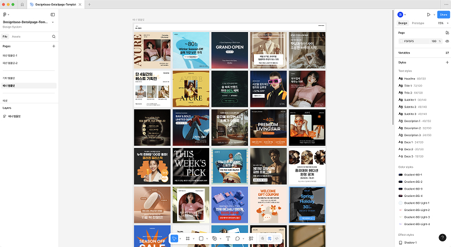Go to the home icon in tab bar

22,5
